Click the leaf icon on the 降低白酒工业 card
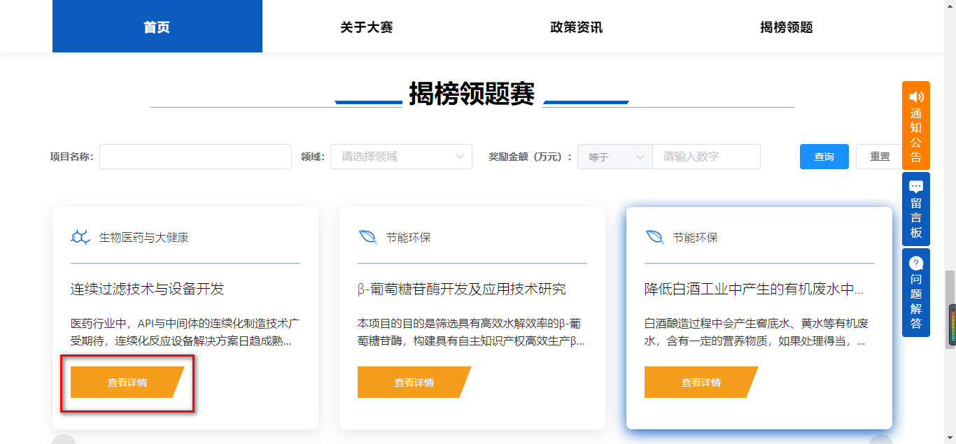The height and width of the screenshot is (444, 956). tap(654, 236)
